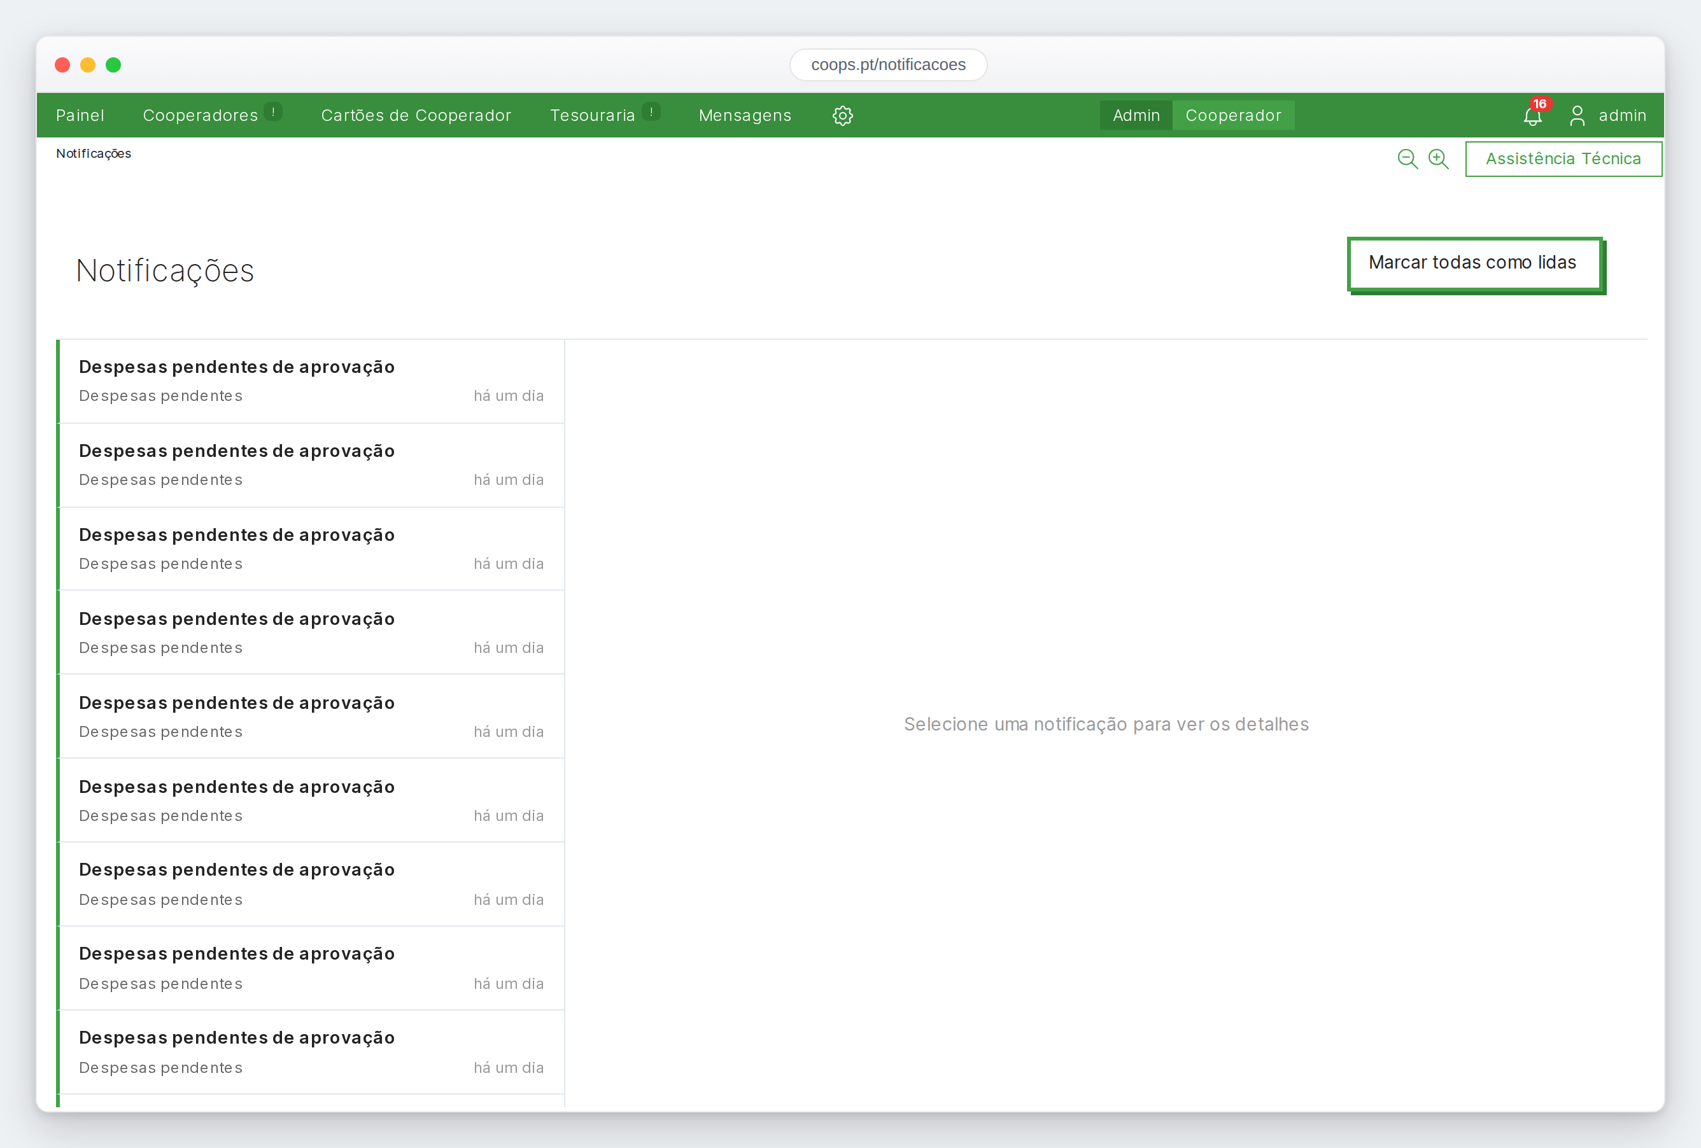Viewport: 1701px width, 1148px height.
Task: Maximize the window with the green button
Action: (x=113, y=65)
